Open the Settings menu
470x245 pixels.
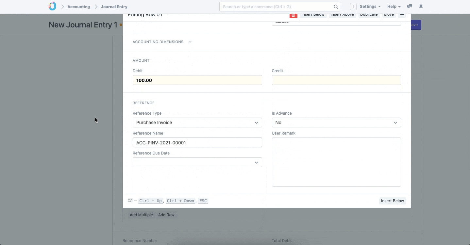pos(370,7)
